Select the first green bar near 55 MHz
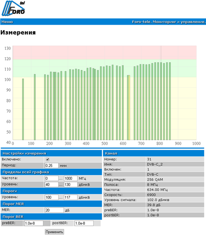This screenshot has height=235, width=206. pos(23,109)
